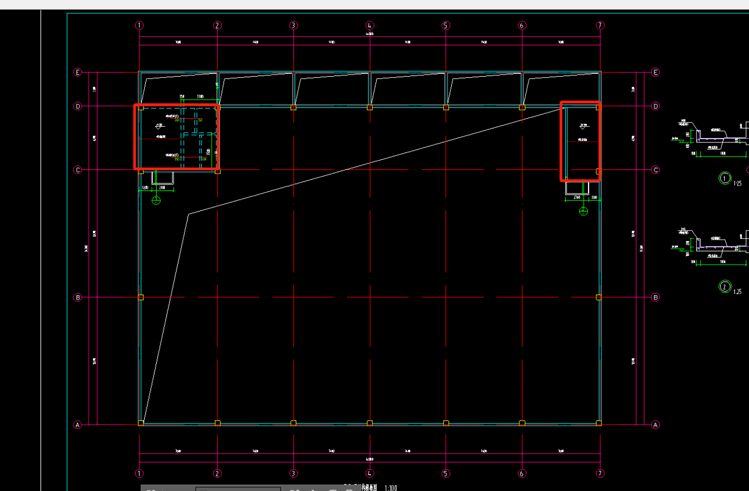Select column marker at axis D and 4
The height and width of the screenshot is (491, 749).
coord(370,108)
